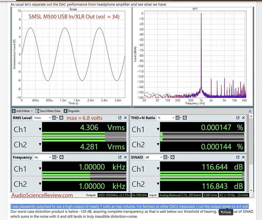Open SINAD meter view options icon
Image resolution: width=262 pixels, height=220 pixels.
166,157
